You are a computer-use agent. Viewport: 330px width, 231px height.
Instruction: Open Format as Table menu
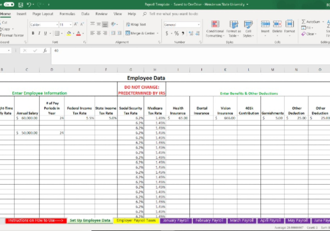coord(234,29)
